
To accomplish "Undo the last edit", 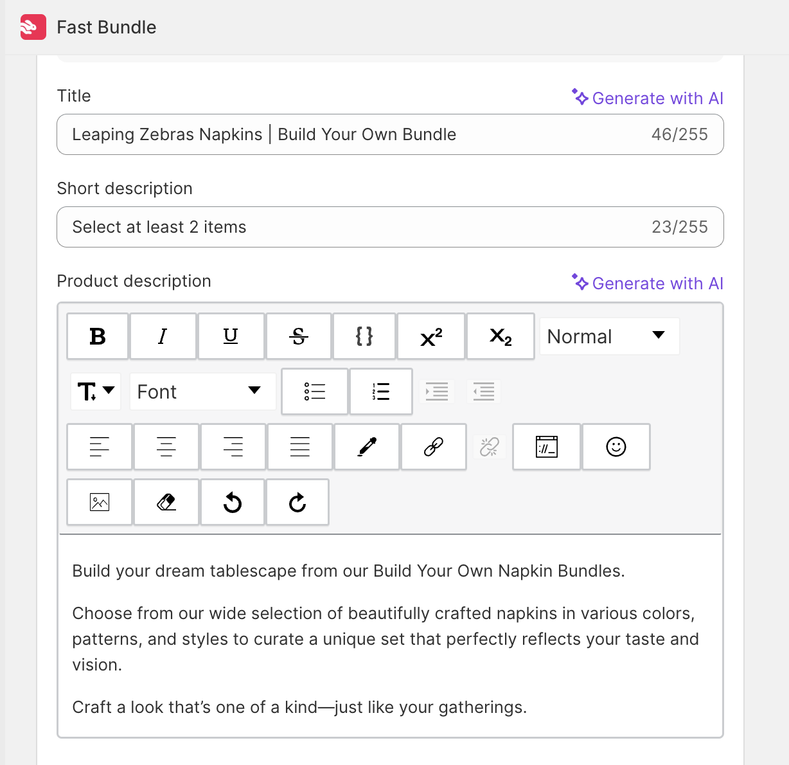I will [x=233, y=502].
